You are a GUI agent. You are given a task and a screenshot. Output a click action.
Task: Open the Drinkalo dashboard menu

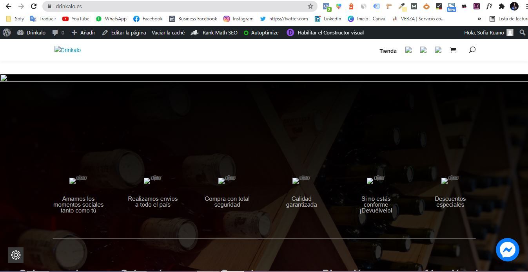(31, 32)
